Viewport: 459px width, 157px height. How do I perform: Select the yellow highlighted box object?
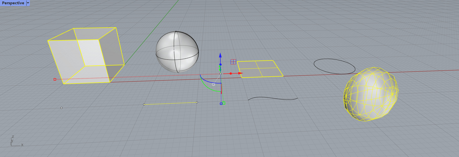click(x=86, y=55)
